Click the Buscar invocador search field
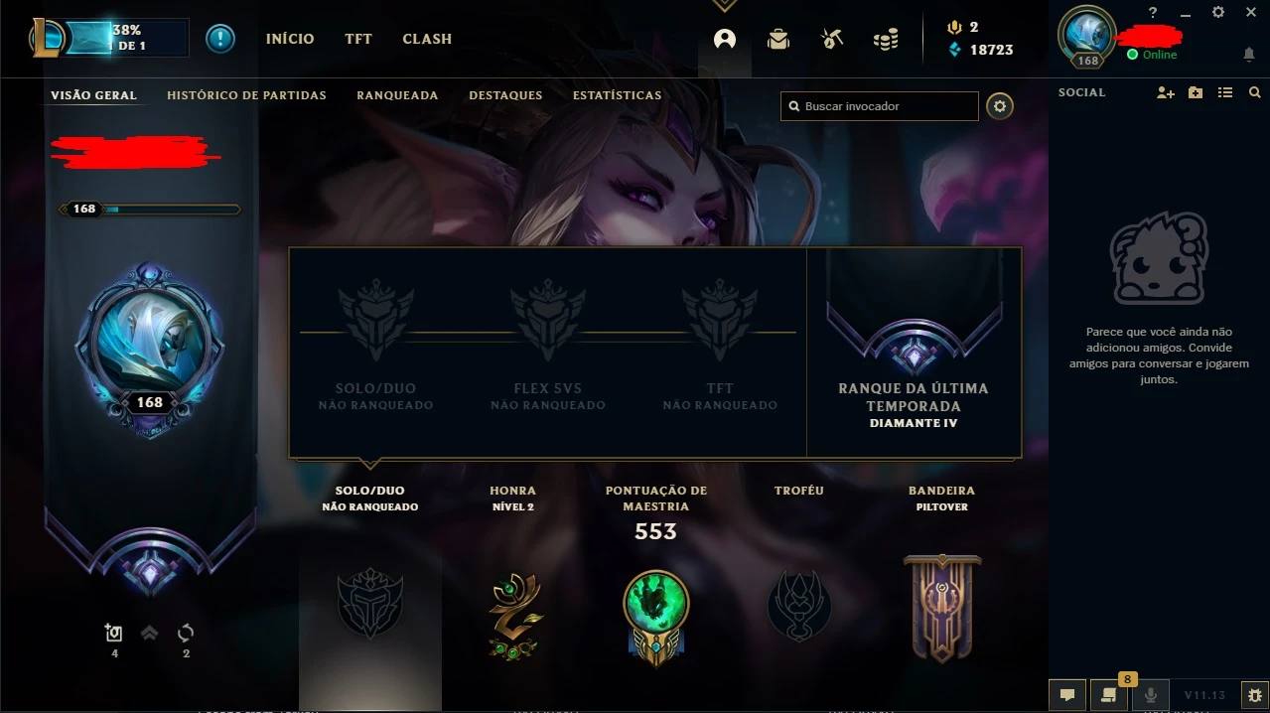Image resolution: width=1270 pixels, height=713 pixels. click(x=880, y=106)
